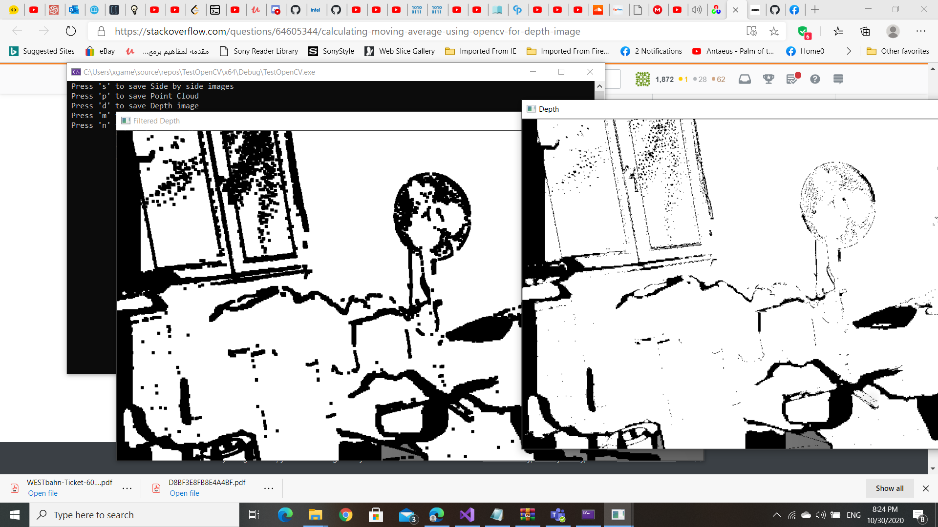Open the Home0 bookmark

(x=805, y=51)
